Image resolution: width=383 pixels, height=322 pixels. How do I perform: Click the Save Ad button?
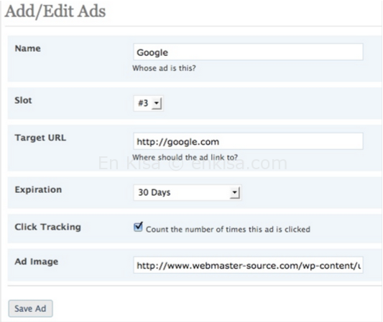click(x=30, y=308)
